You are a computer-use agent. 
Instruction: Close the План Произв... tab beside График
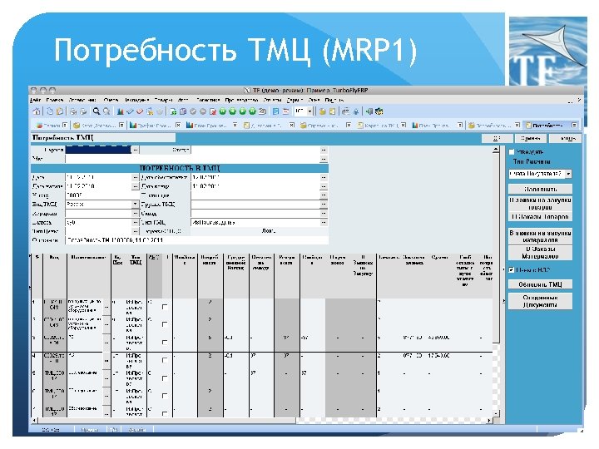pos(235,125)
